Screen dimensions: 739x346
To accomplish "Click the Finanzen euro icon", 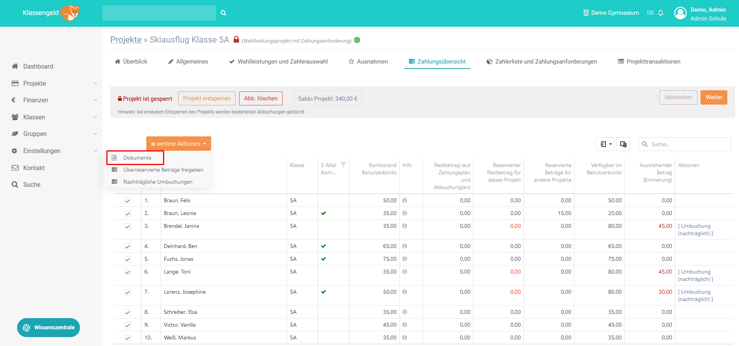I will (14, 100).
